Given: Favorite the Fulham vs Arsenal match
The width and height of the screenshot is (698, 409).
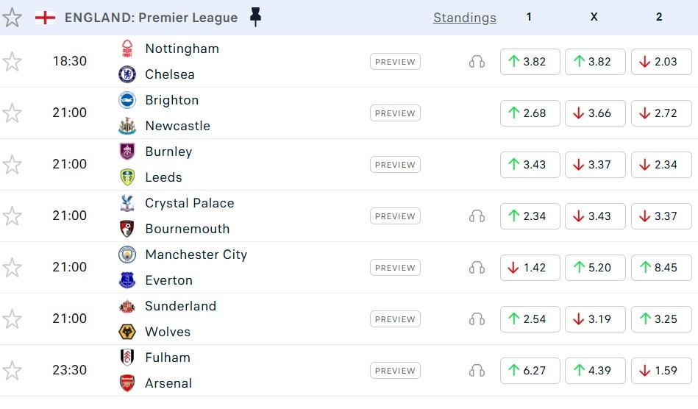Looking at the screenshot, I should click(x=12, y=371).
